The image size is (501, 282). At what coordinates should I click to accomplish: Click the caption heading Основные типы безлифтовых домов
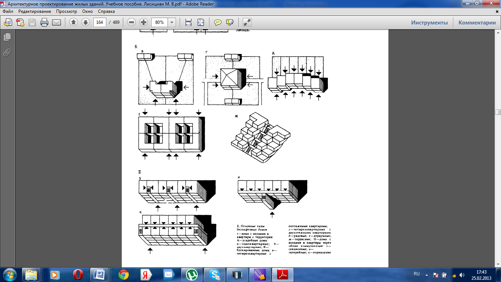coord(253,227)
